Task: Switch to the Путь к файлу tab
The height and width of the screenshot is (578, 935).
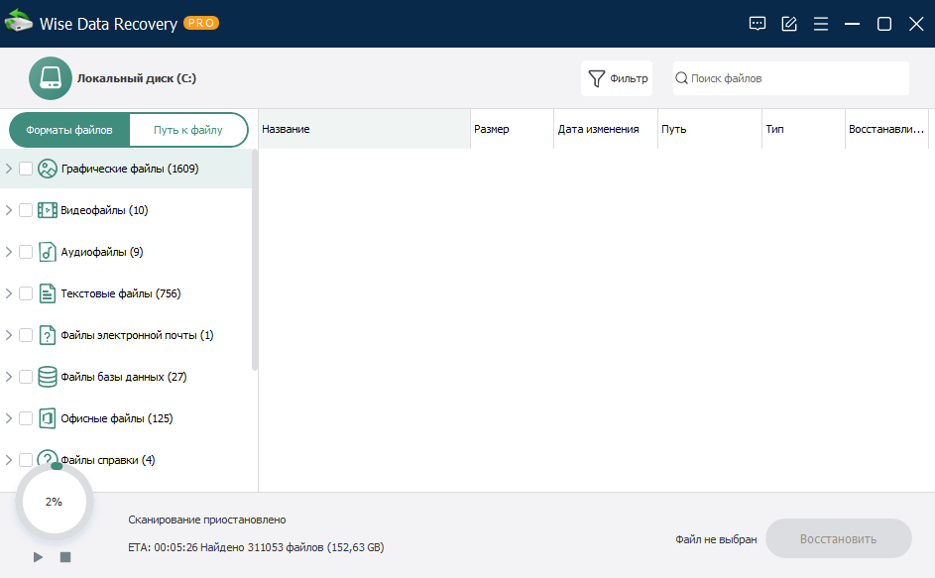Action: click(x=188, y=130)
